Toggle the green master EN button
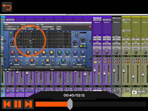This screenshot has height=111, width=148. pyautogui.click(x=85, y=46)
